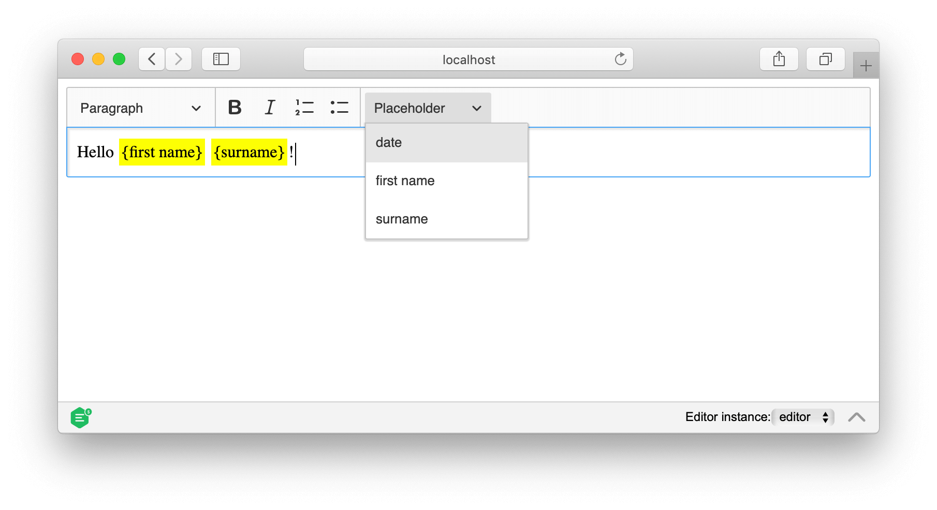Click the browser back button
The image size is (937, 510).
151,59
